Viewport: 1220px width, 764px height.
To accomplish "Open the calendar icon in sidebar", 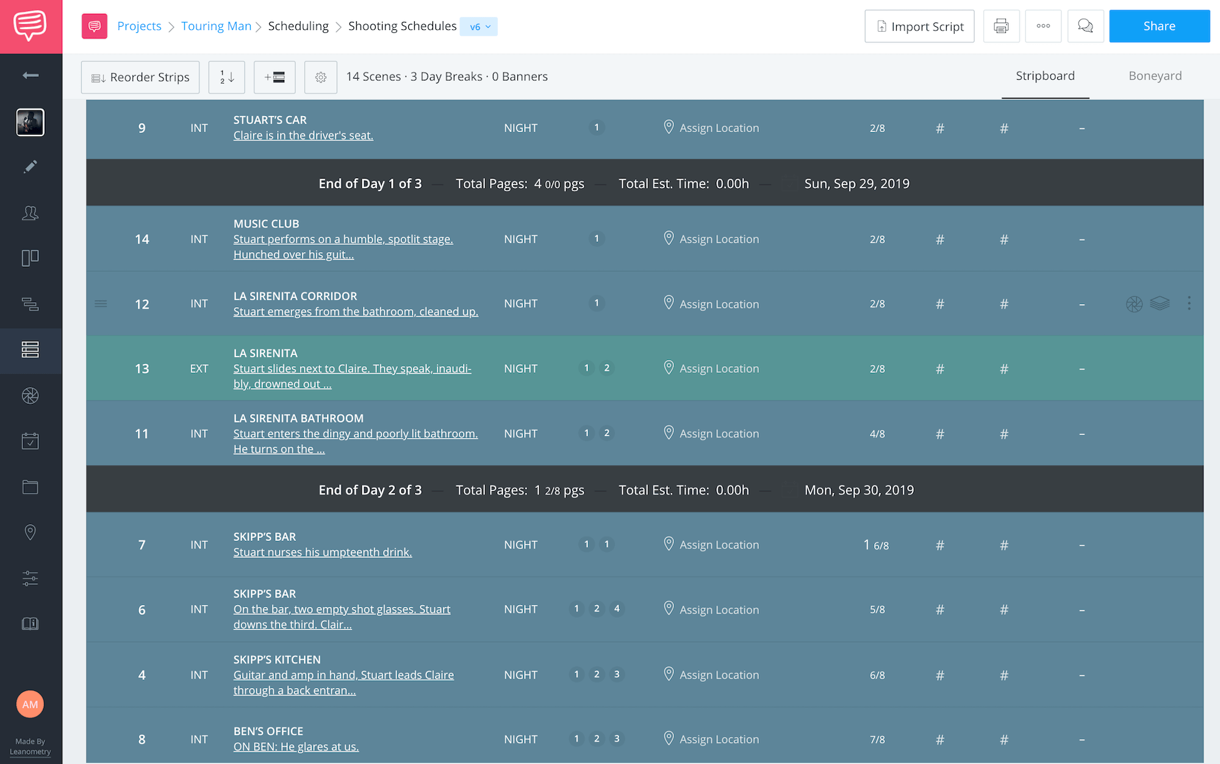I will tap(30, 441).
